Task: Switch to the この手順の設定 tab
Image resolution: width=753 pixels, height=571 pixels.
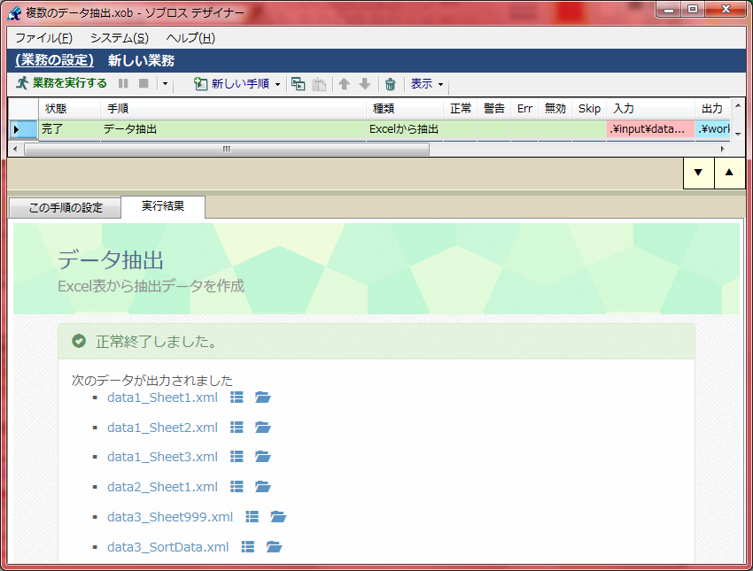Action: click(64, 207)
